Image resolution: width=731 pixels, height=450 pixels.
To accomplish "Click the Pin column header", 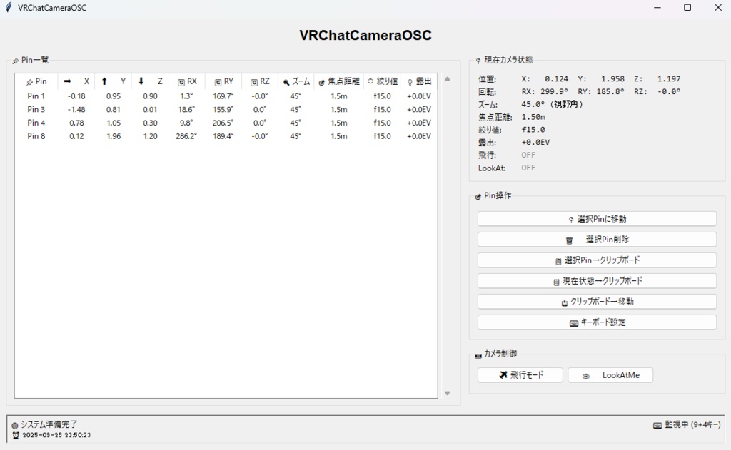I will [x=36, y=81].
